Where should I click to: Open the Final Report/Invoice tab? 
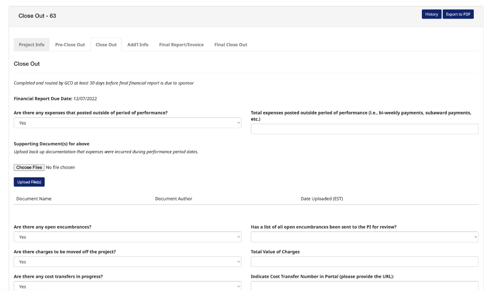[181, 45]
